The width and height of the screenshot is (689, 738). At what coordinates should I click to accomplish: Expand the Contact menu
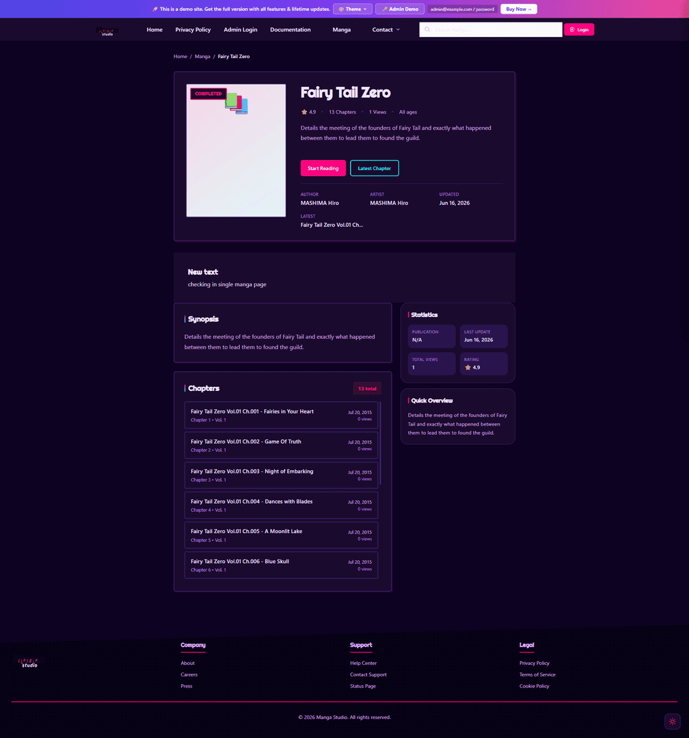(386, 29)
